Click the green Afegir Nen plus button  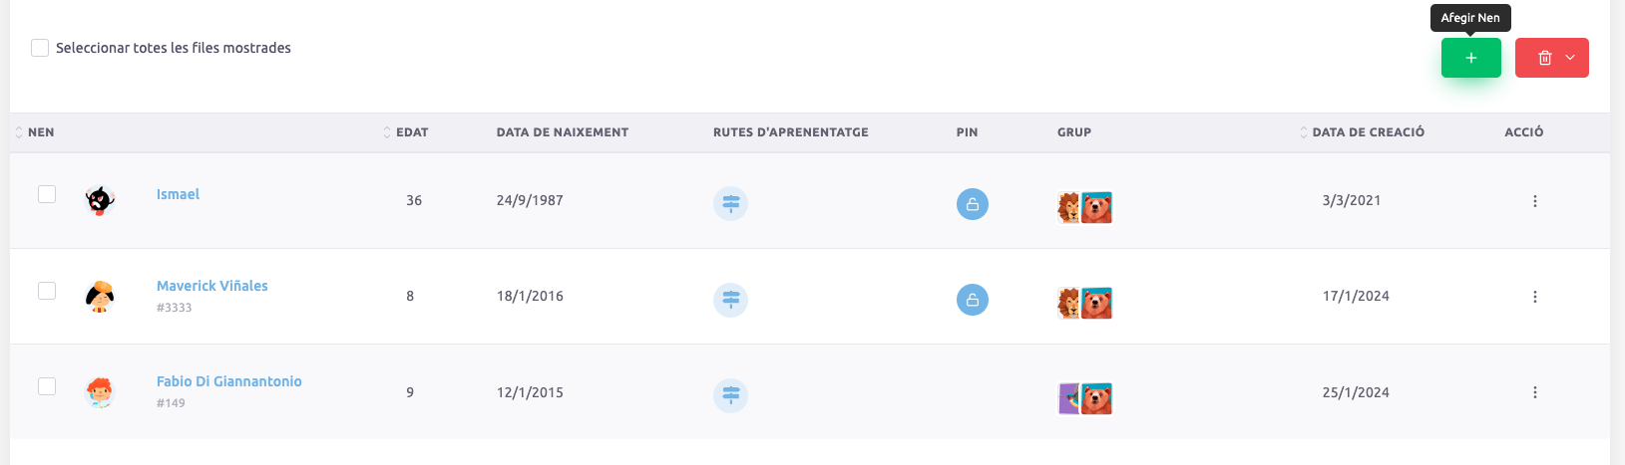1470,58
